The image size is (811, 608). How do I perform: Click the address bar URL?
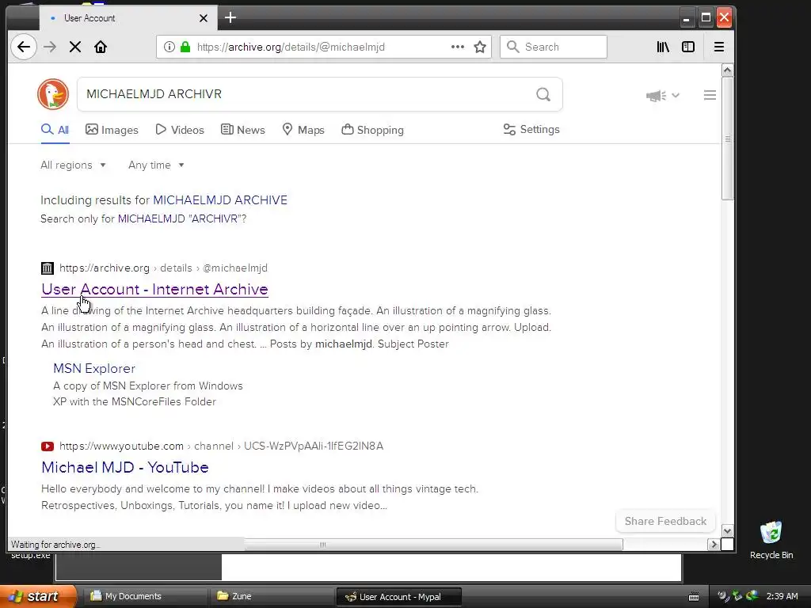coord(291,47)
